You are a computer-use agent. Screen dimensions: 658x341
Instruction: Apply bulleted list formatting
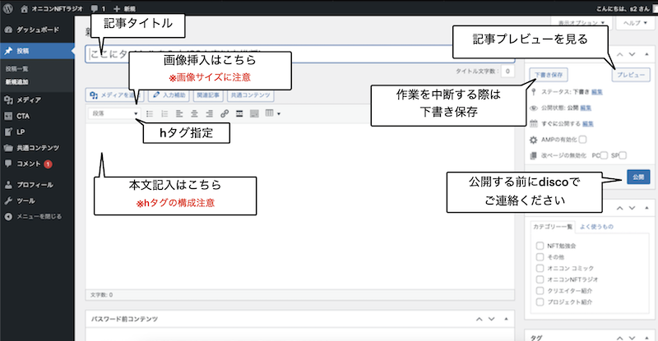point(150,113)
